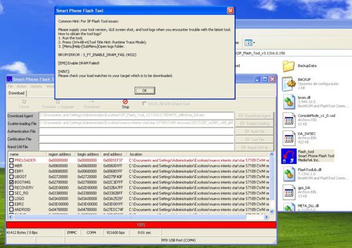This screenshot has height=248, width=352.
Task: Check the MBR row checkbox
Action: [x=11, y=166]
